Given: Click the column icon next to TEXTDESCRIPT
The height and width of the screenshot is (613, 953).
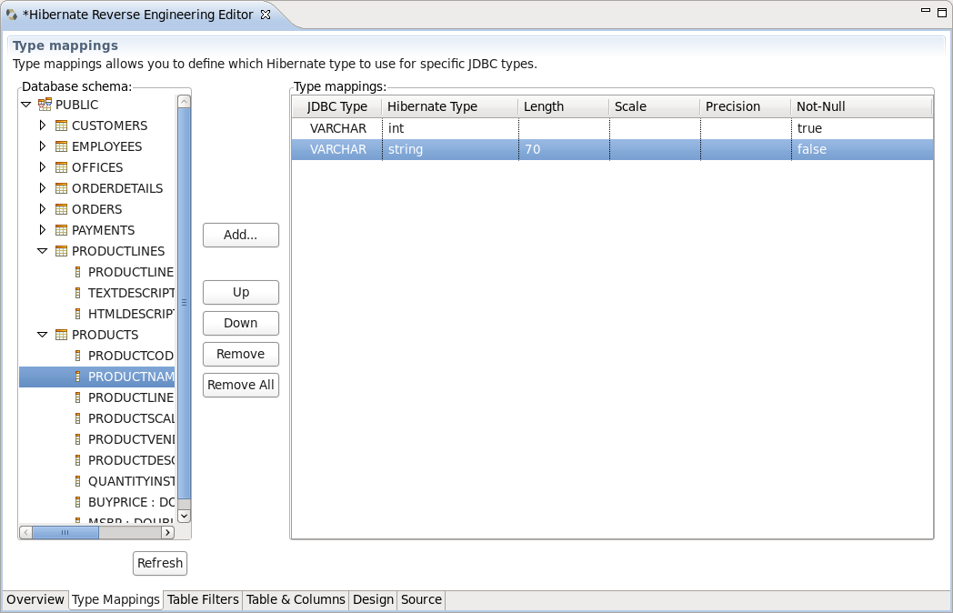Looking at the screenshot, I should 77,293.
